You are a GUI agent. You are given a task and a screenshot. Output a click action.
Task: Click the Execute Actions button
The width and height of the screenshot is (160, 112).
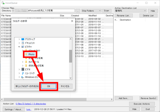(142, 104)
